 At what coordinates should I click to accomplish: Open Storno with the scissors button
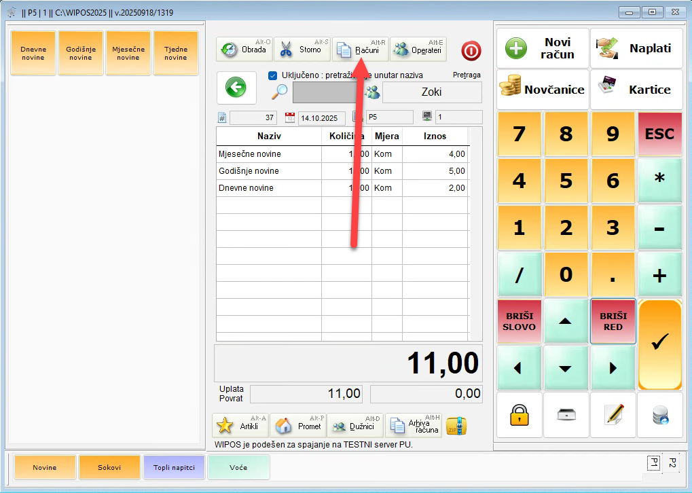click(x=302, y=50)
